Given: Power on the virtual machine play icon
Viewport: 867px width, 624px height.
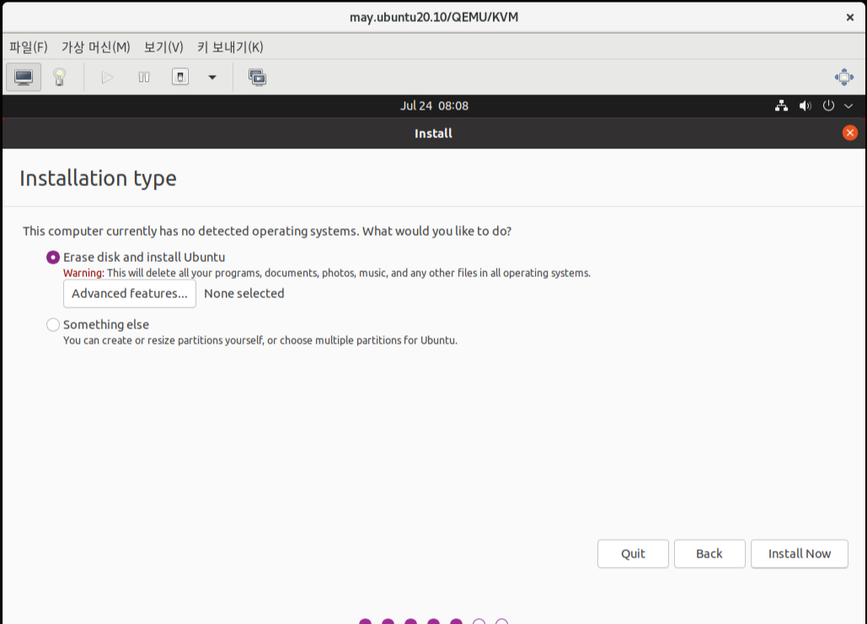Looking at the screenshot, I should [x=107, y=77].
